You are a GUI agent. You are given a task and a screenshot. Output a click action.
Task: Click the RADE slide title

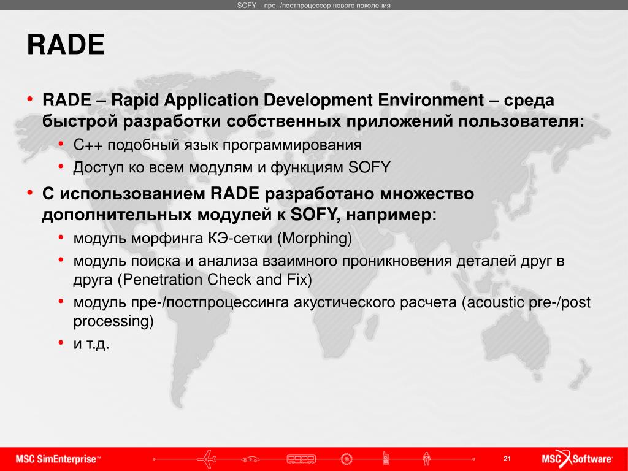(66, 44)
